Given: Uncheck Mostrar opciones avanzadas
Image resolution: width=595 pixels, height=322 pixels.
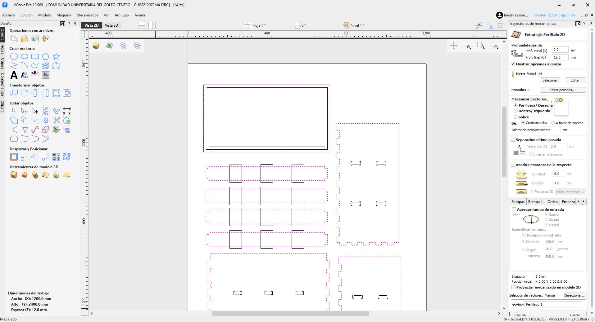Looking at the screenshot, I should [x=513, y=64].
